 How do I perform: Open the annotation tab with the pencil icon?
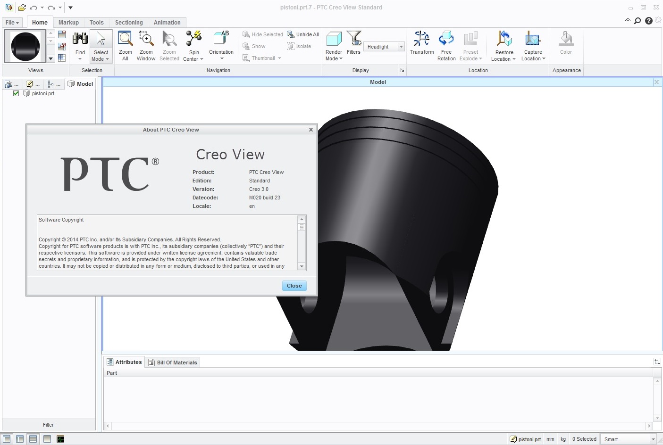(33, 84)
